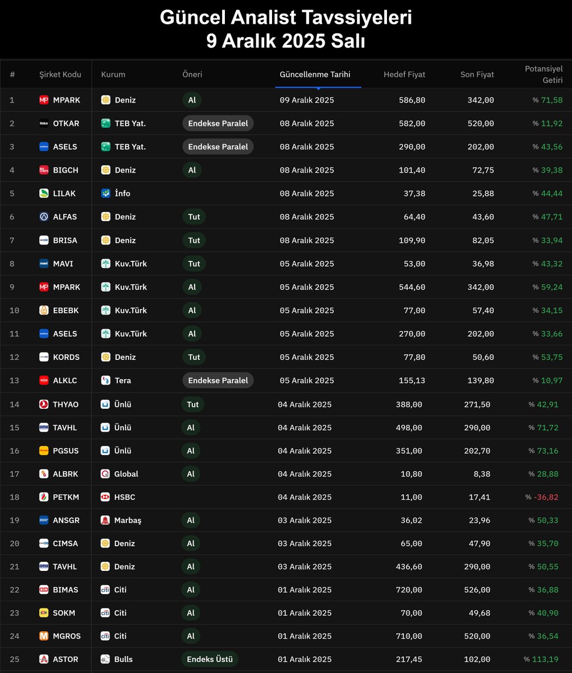Click target price 586,80
The width and height of the screenshot is (572, 673).
coord(412,100)
